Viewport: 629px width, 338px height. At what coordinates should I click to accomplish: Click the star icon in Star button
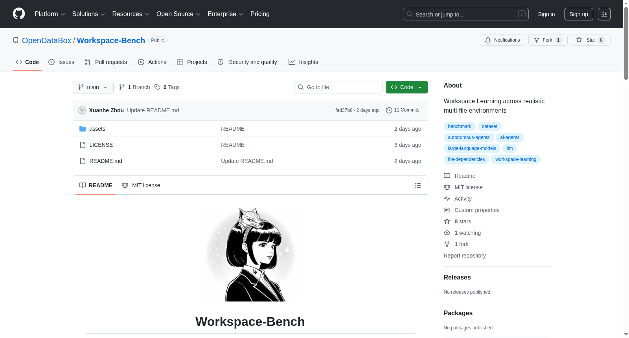(x=579, y=40)
